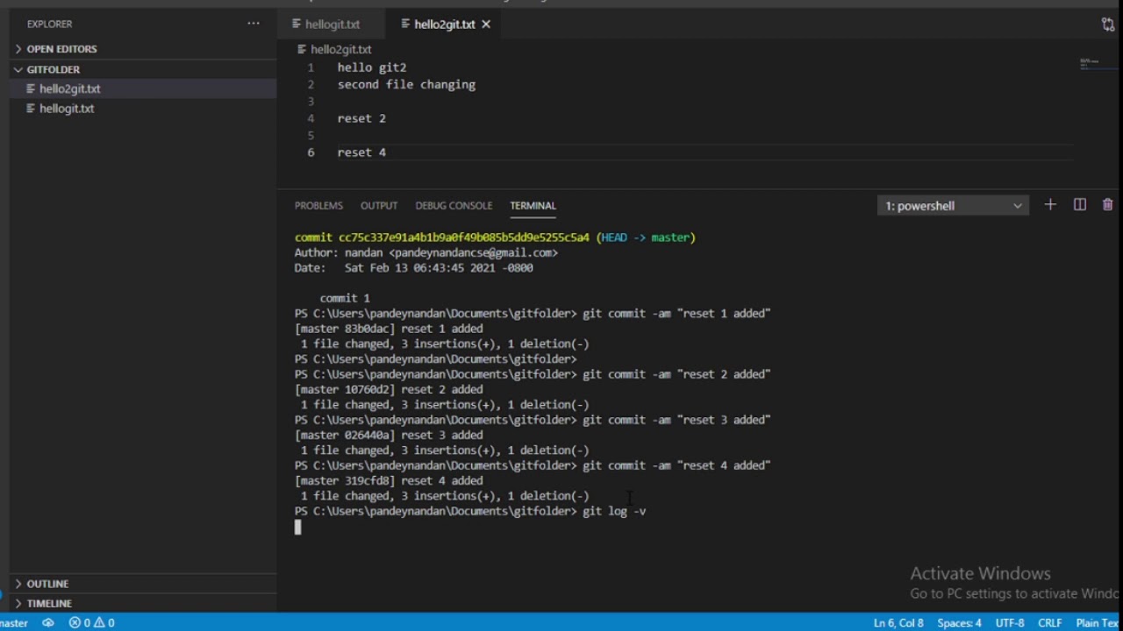Click '[master 319cfd8] reset 4 added' in terminal

(389, 480)
